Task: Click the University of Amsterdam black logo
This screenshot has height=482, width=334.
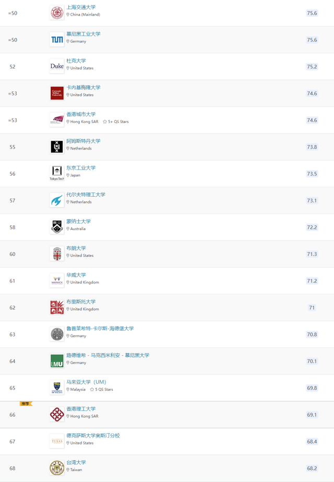Action: (56, 147)
